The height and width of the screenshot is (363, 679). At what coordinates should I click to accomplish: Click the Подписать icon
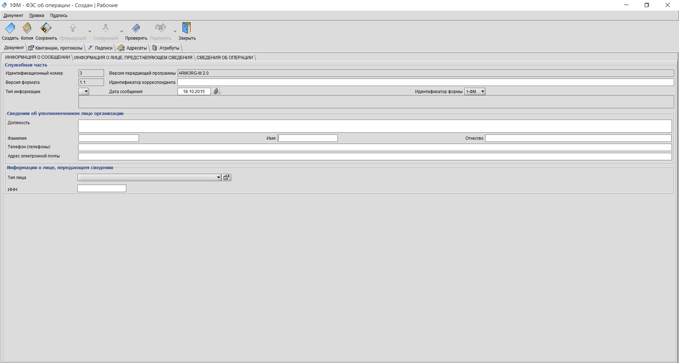(161, 28)
